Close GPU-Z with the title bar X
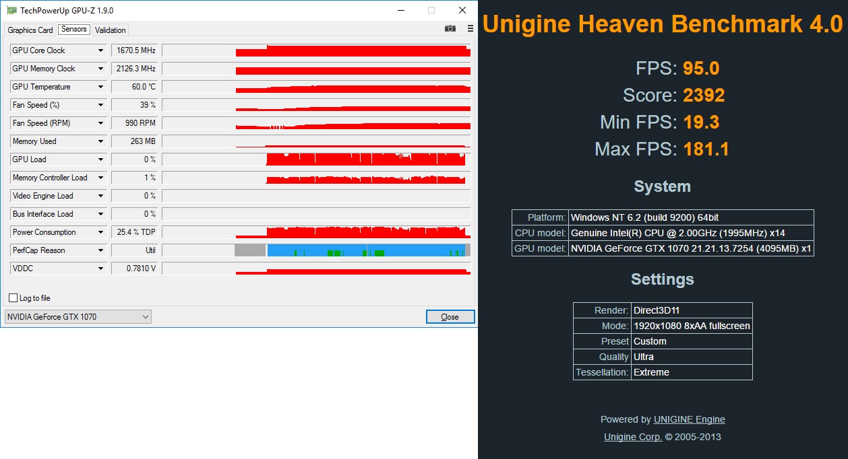Screen dimensions: 848x459 pyautogui.click(x=462, y=10)
